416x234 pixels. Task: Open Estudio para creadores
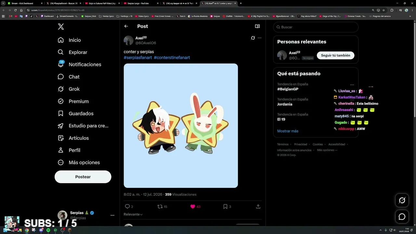pos(83,126)
